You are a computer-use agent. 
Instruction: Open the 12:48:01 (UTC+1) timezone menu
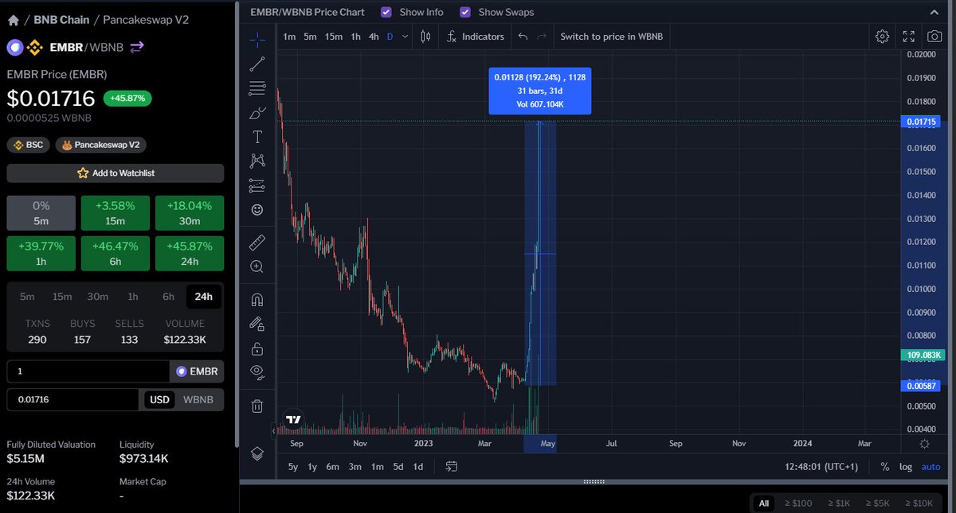tap(821, 467)
